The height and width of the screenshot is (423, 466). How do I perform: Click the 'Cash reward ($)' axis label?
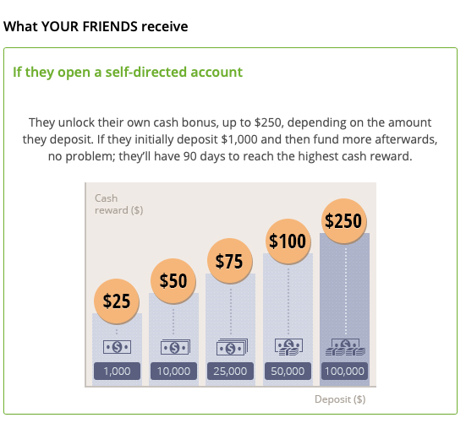pyautogui.click(x=119, y=204)
